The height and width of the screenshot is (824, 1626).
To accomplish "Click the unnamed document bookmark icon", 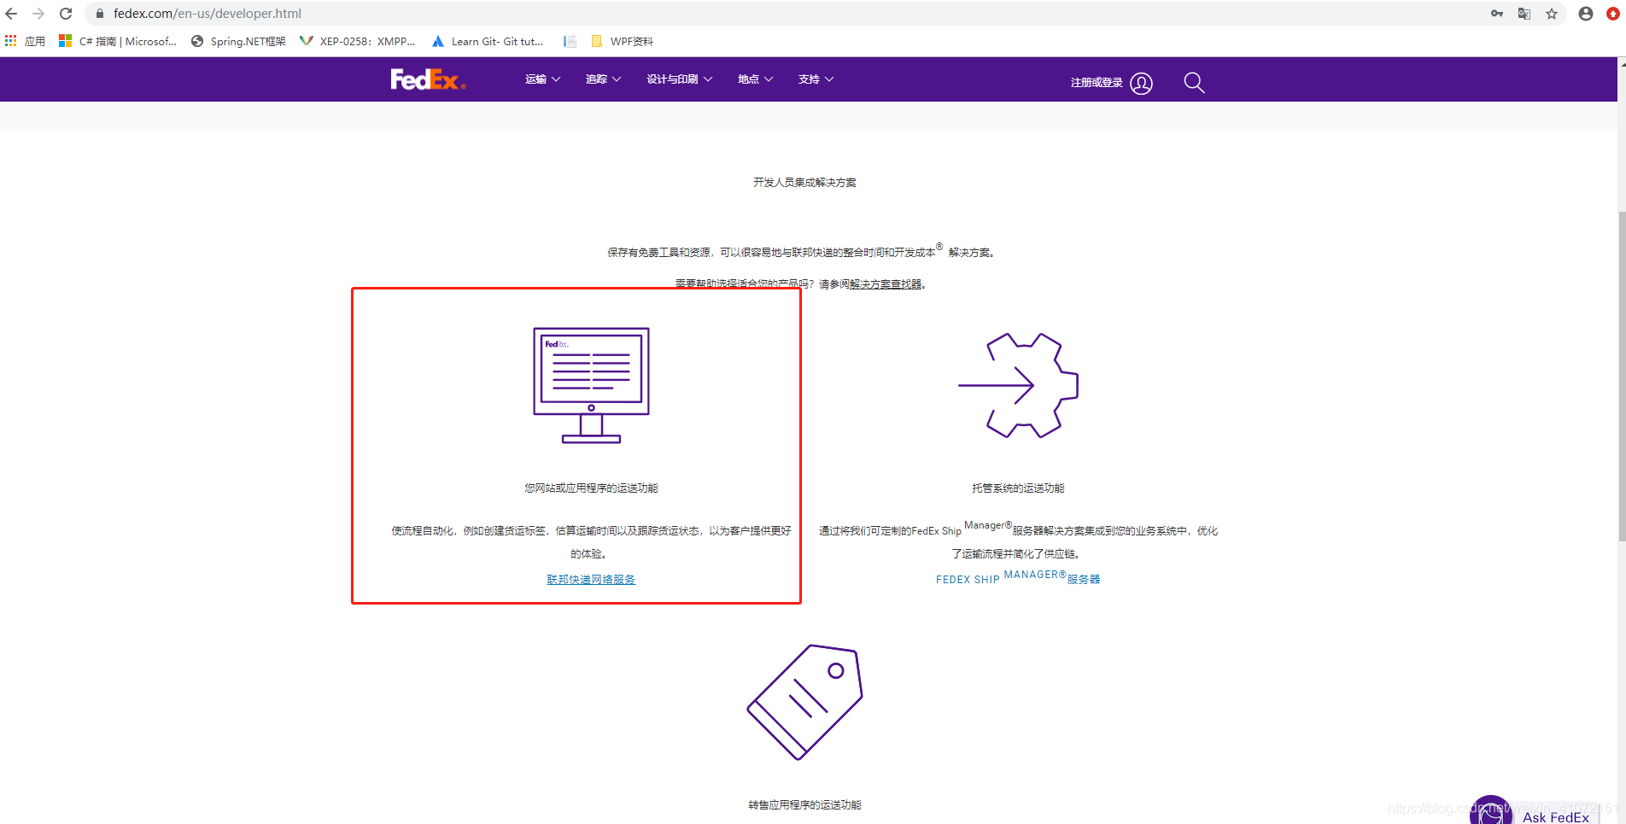I will 570,41.
